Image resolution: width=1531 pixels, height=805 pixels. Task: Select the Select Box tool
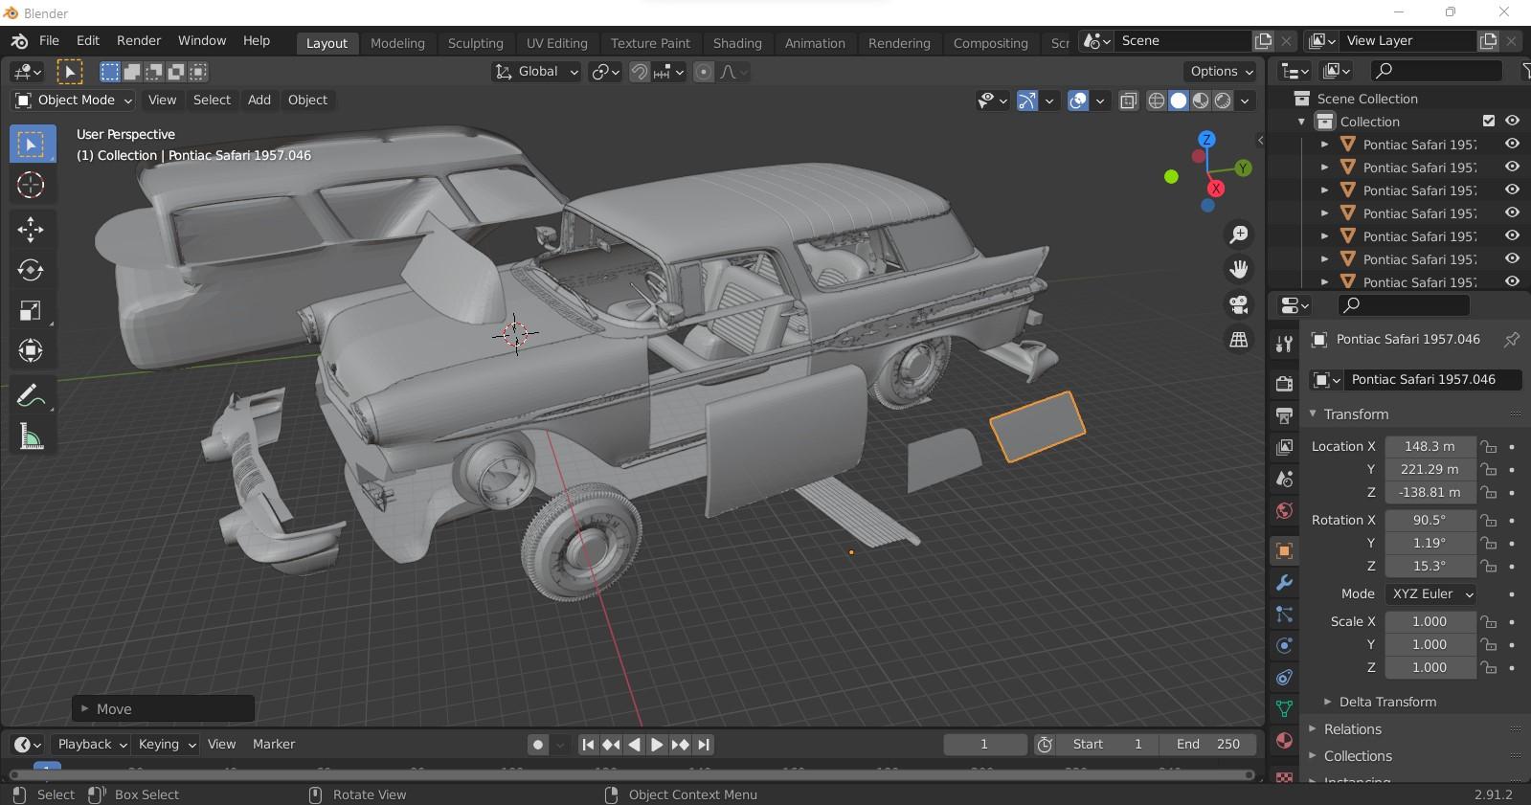click(x=31, y=145)
